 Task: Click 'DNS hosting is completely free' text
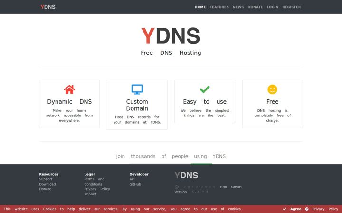tap(272, 115)
